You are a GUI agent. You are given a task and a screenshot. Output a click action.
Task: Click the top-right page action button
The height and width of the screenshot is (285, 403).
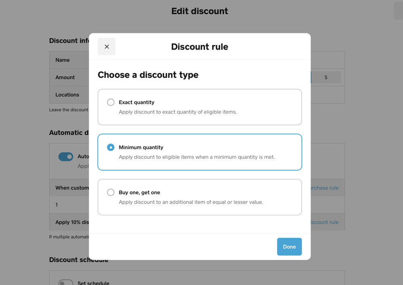tap(398, 11)
